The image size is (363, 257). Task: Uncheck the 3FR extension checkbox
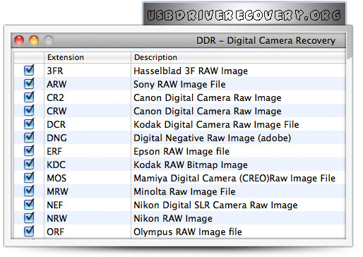pos(29,71)
